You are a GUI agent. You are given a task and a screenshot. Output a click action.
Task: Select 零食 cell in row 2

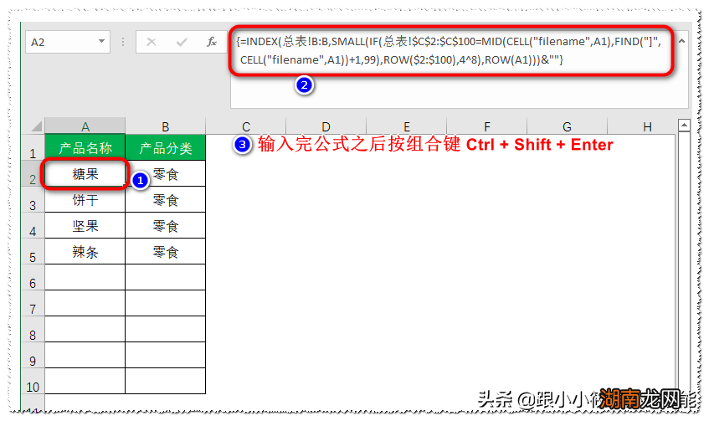tap(166, 173)
